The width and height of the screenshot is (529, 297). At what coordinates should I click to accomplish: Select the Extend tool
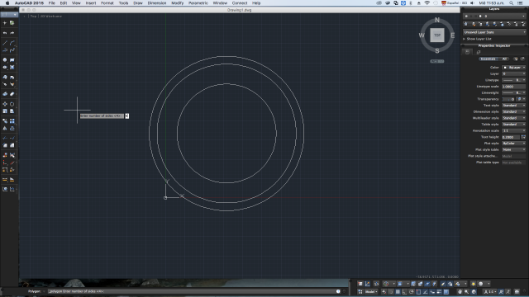(12, 138)
